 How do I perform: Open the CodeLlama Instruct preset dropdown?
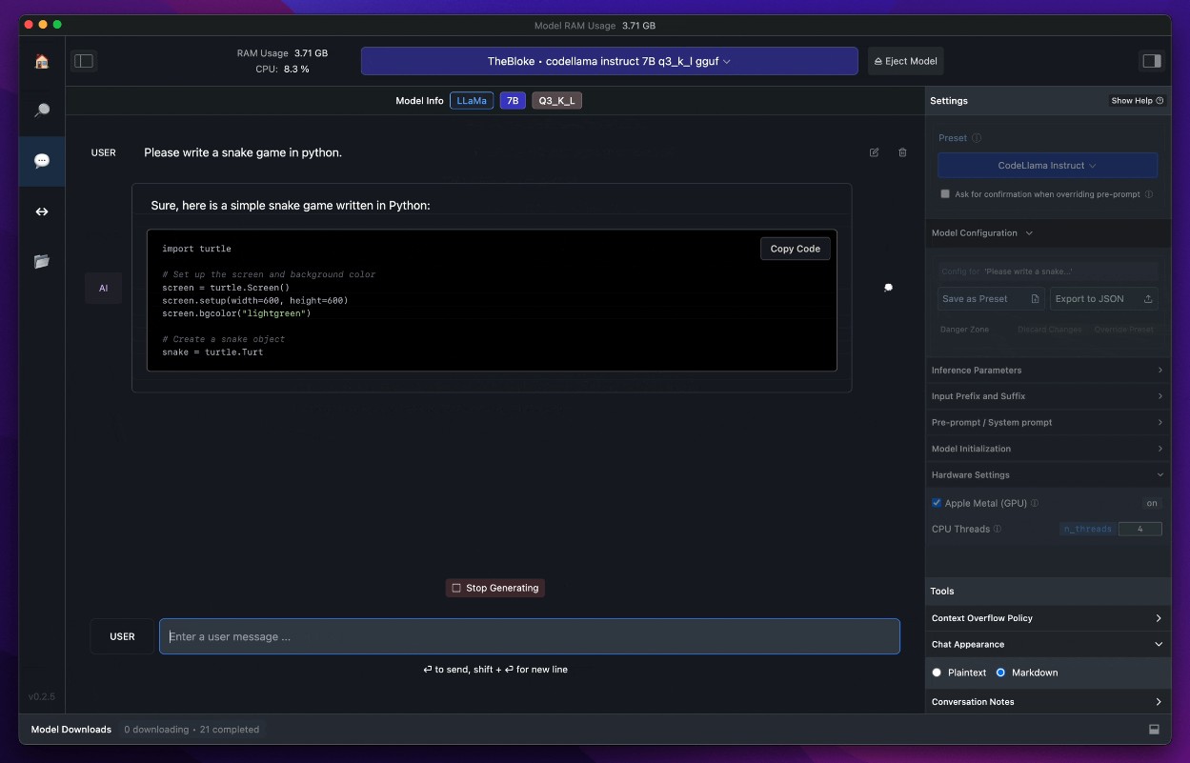coord(1047,166)
